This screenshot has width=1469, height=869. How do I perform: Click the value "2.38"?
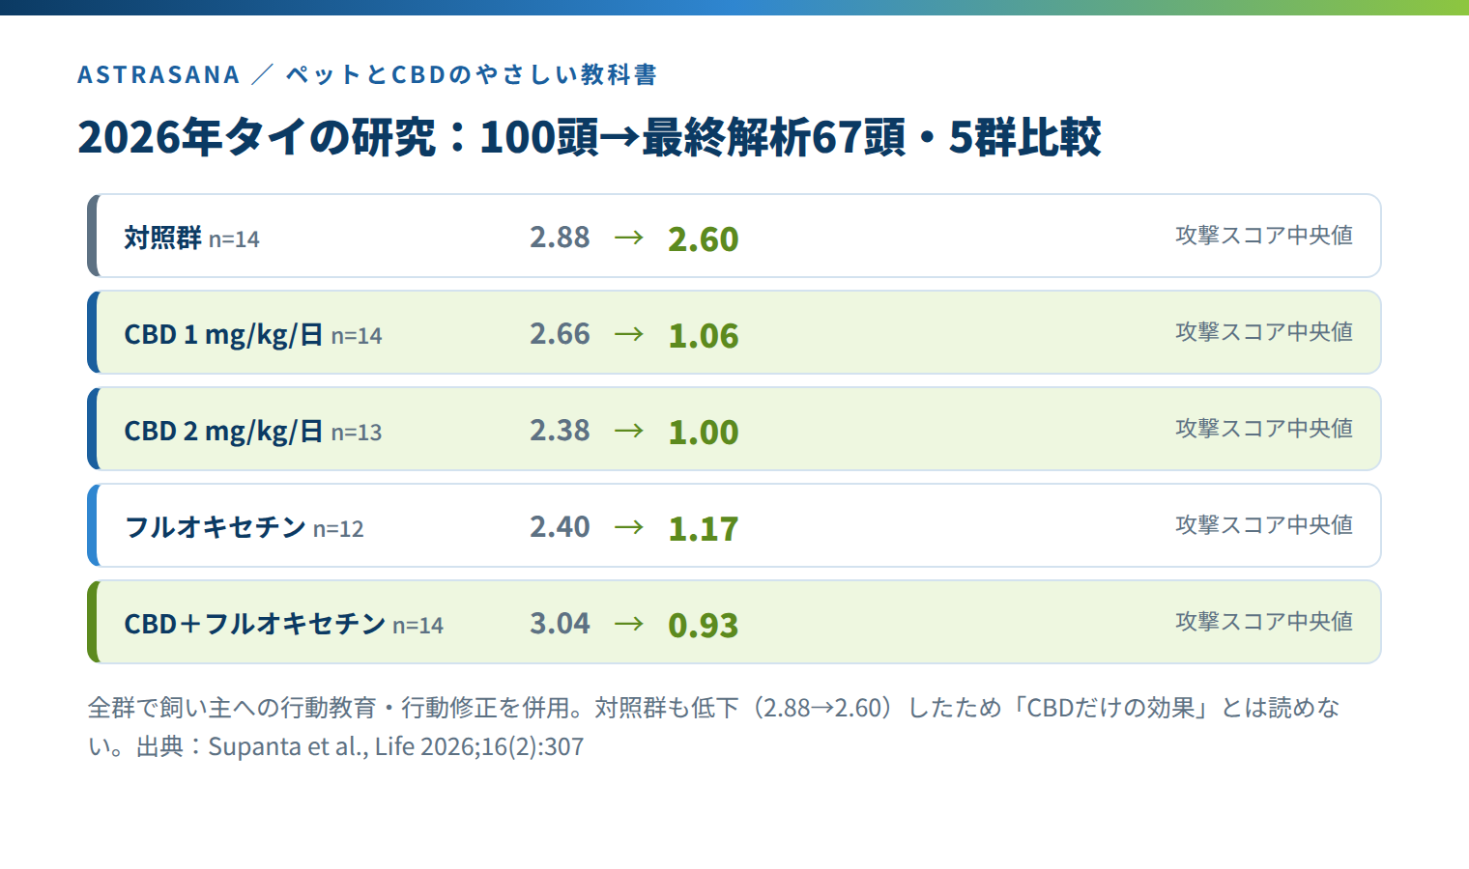point(560,431)
